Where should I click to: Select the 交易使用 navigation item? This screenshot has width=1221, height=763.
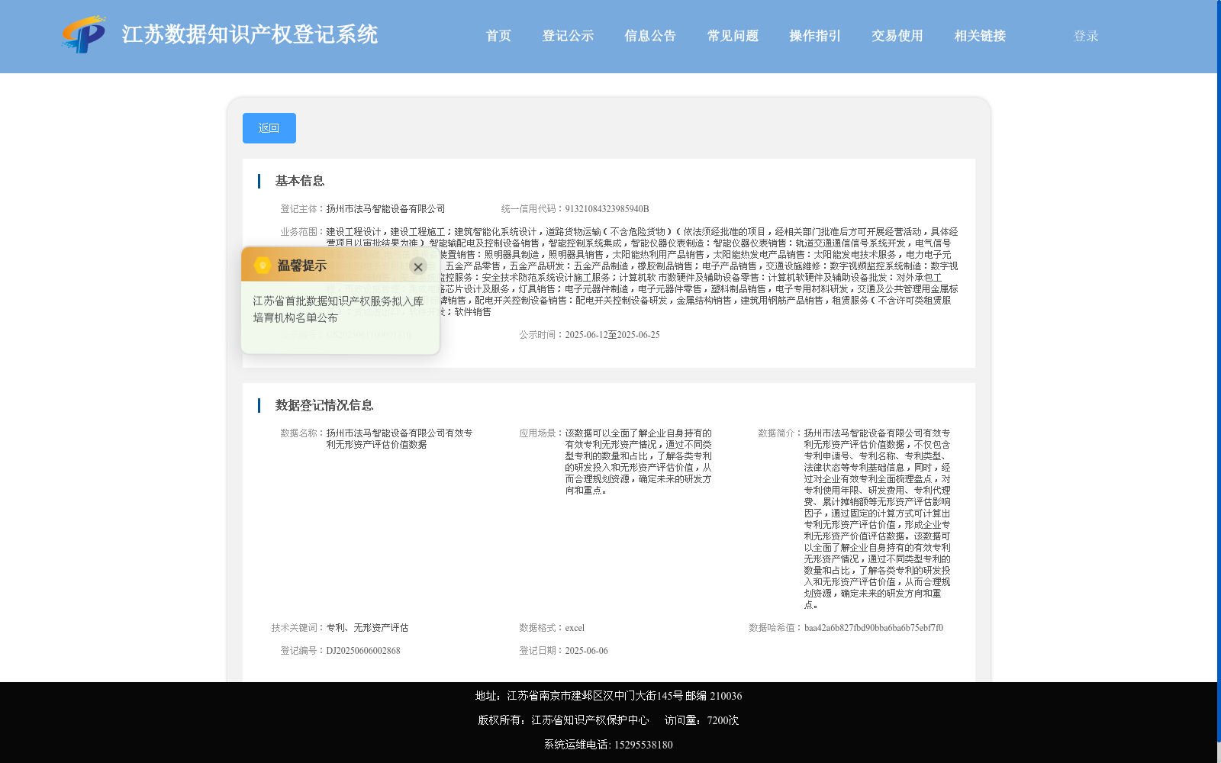[897, 36]
